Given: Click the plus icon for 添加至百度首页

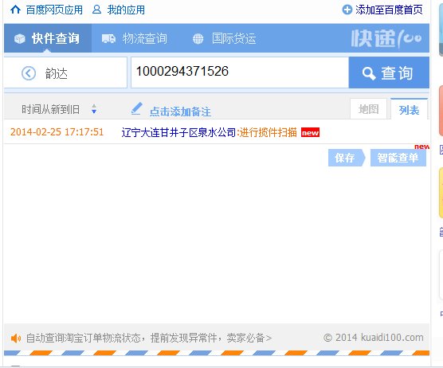Looking at the screenshot, I should coord(347,10).
